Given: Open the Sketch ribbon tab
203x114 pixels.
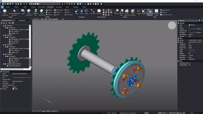Looking at the screenshot, I should tap(16, 7).
